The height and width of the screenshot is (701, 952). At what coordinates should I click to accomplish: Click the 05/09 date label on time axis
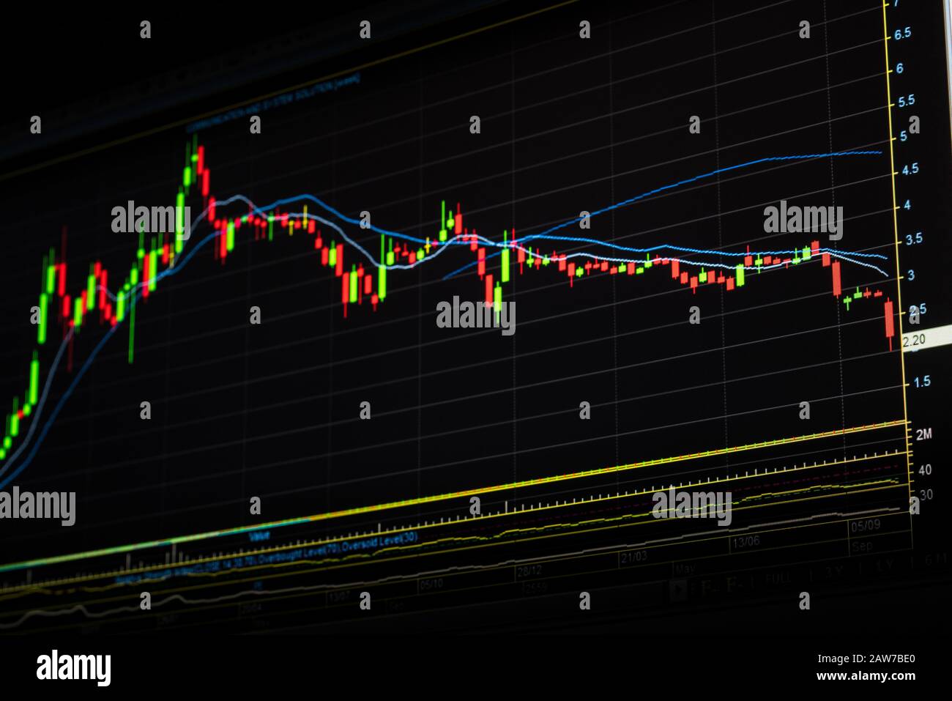pos(865,526)
